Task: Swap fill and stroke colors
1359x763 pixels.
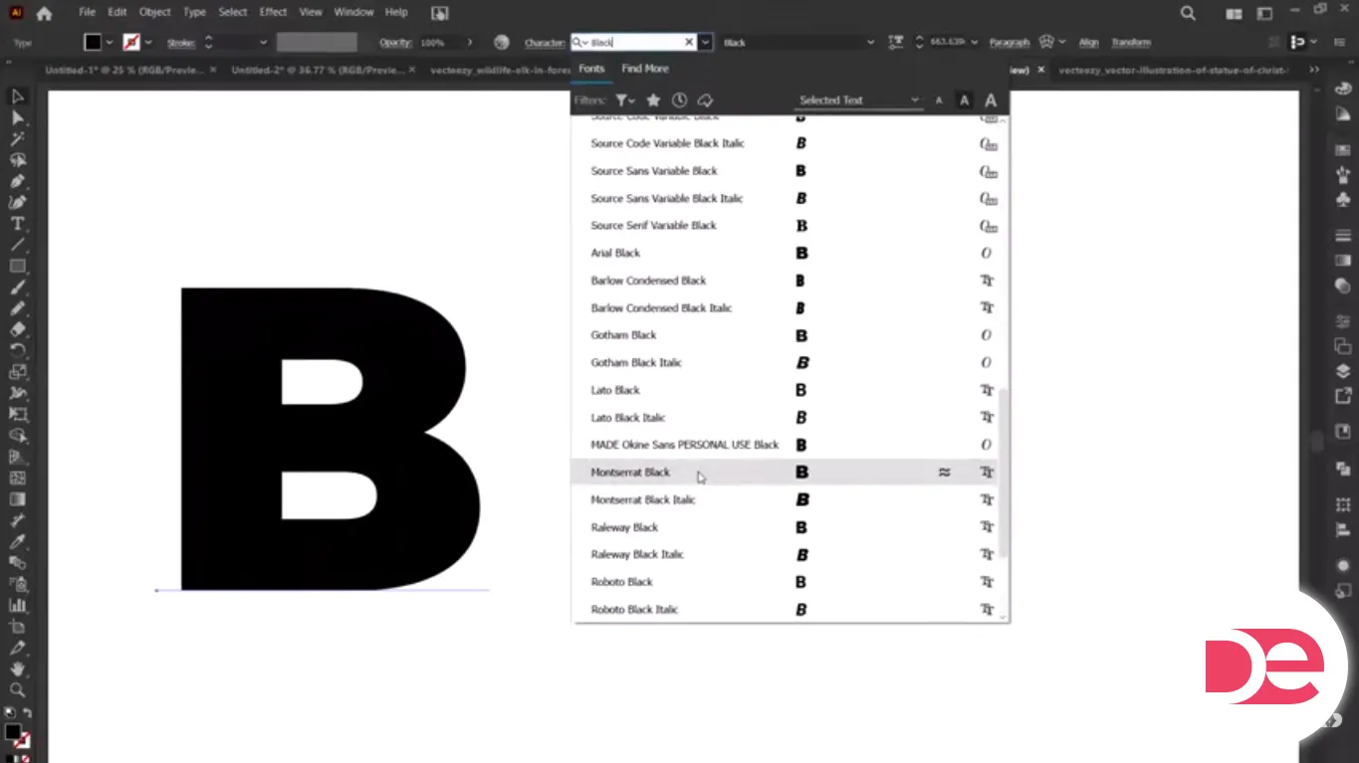Action: coord(27,713)
